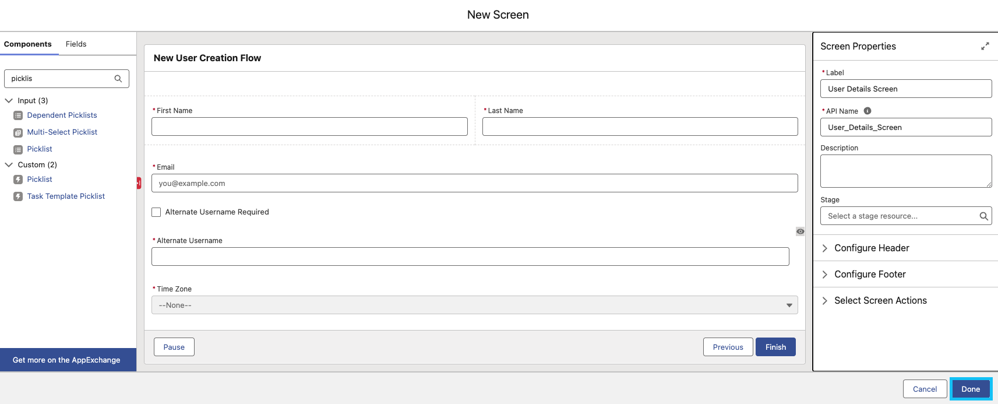998x404 pixels.
Task: Expand the Screen Properties panel with arrows icon
Action: [985, 46]
